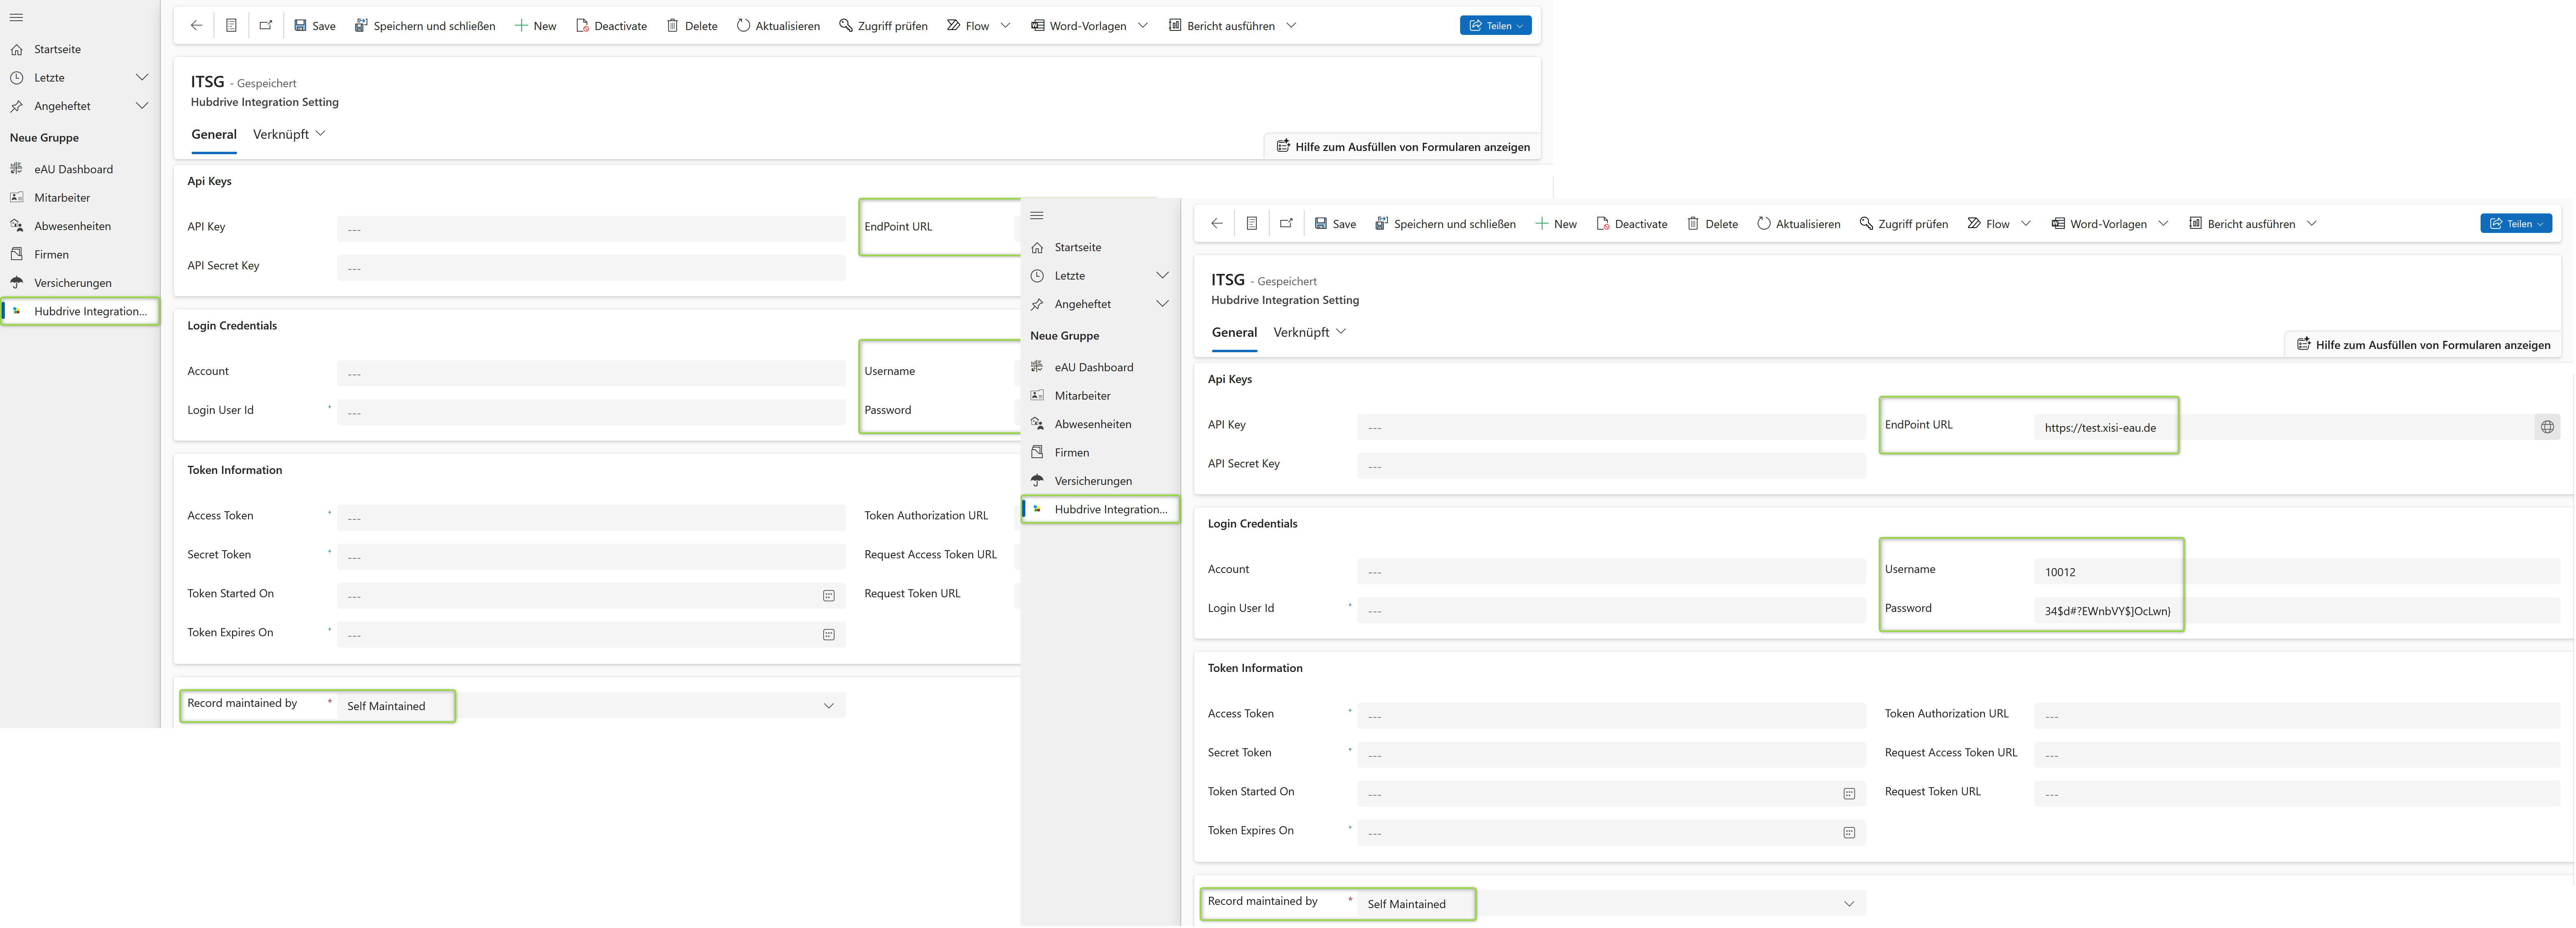Open calendar picker for Token Expires On, front window
Image resolution: width=2576 pixels, height=928 pixels.
coord(1849,833)
